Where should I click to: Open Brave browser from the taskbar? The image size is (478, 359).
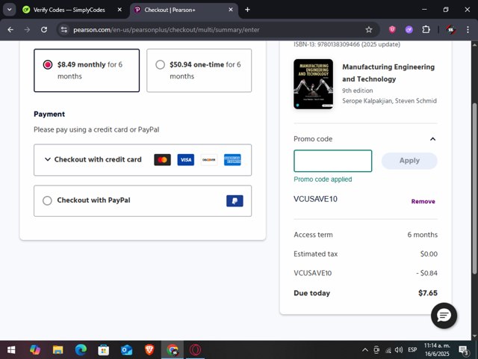[x=149, y=350]
